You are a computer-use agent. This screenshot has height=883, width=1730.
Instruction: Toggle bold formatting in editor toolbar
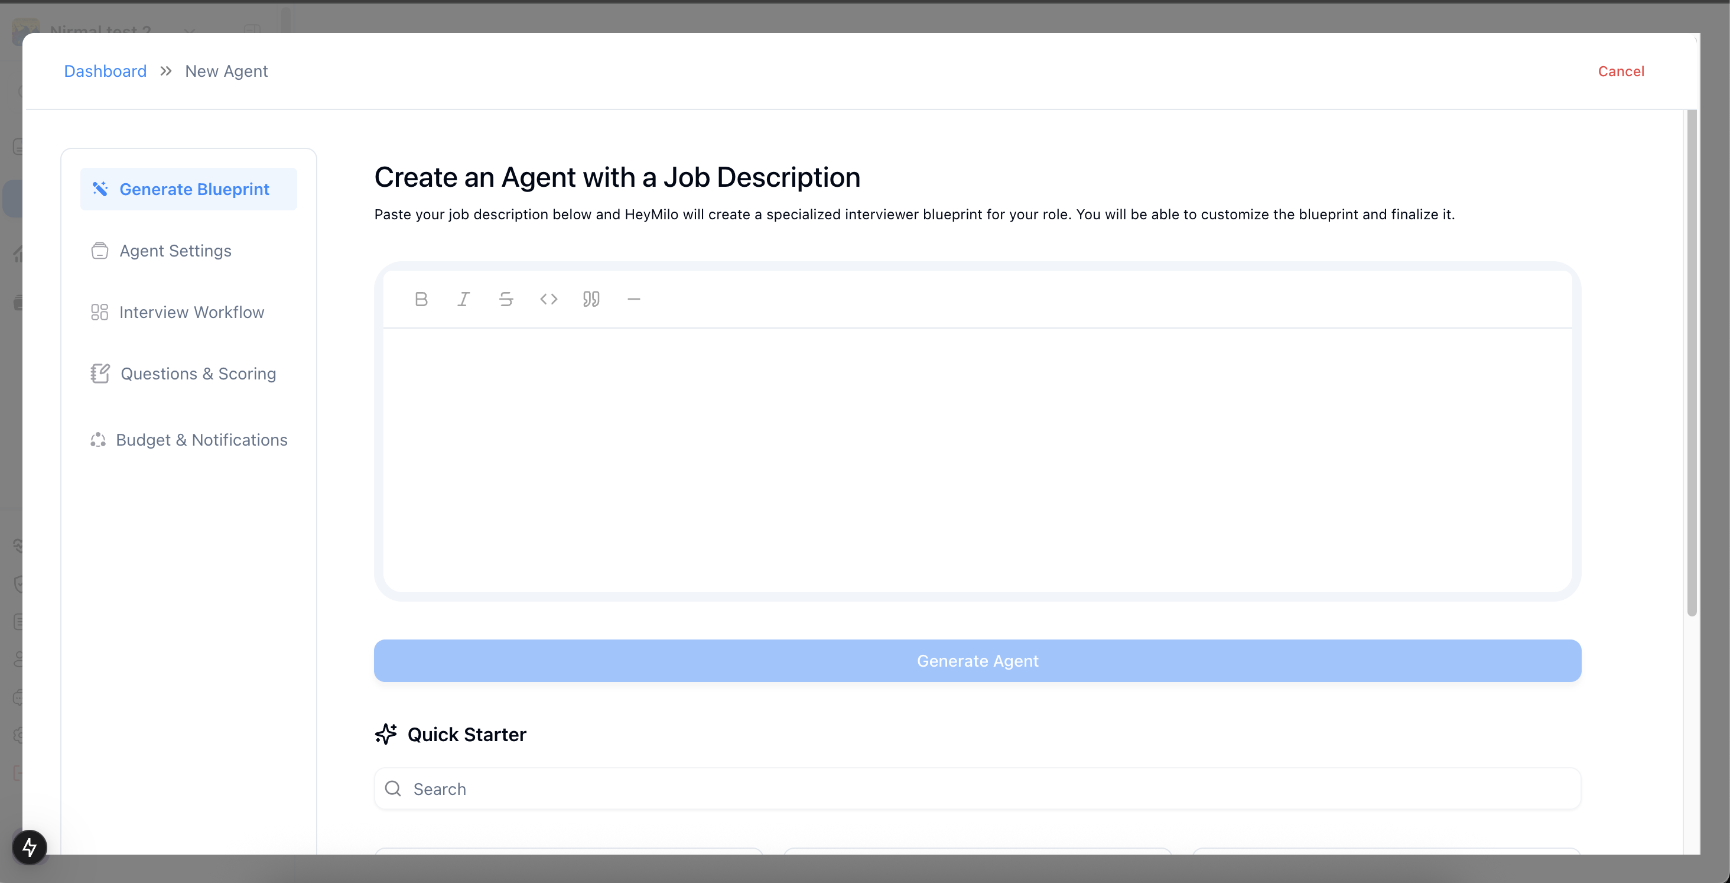421,299
